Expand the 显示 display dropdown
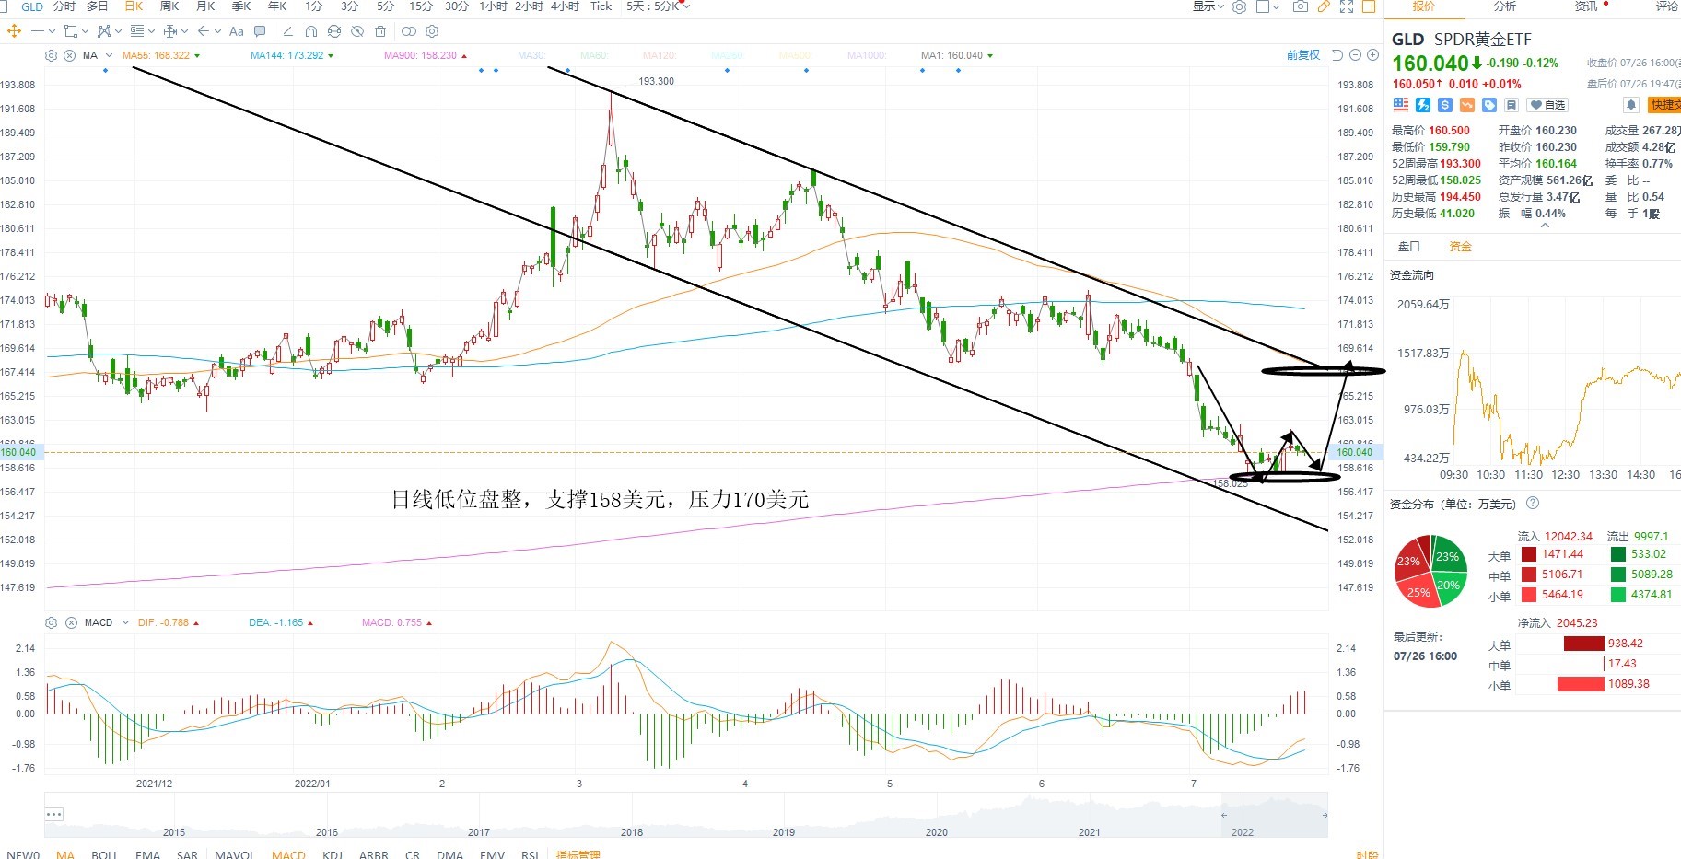Image resolution: width=1681 pixels, height=859 pixels. (x=1208, y=6)
